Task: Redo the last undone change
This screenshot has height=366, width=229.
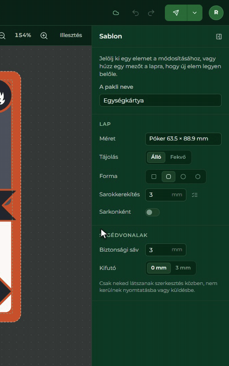Action: pos(151,13)
